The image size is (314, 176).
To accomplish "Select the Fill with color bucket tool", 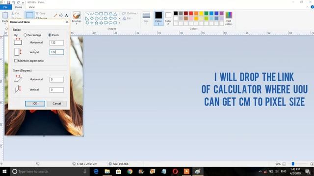I will (61, 15).
